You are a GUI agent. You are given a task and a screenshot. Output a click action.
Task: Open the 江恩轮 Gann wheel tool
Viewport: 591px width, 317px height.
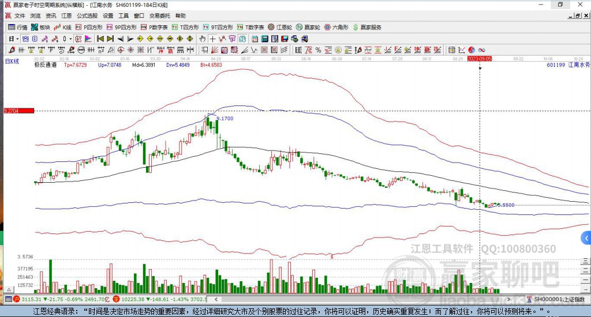pyautogui.click(x=280, y=27)
